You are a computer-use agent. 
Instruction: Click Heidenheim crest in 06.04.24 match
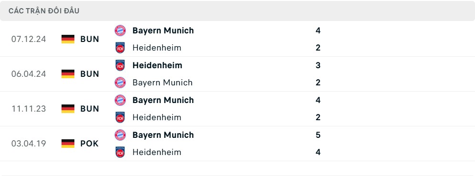120,65
